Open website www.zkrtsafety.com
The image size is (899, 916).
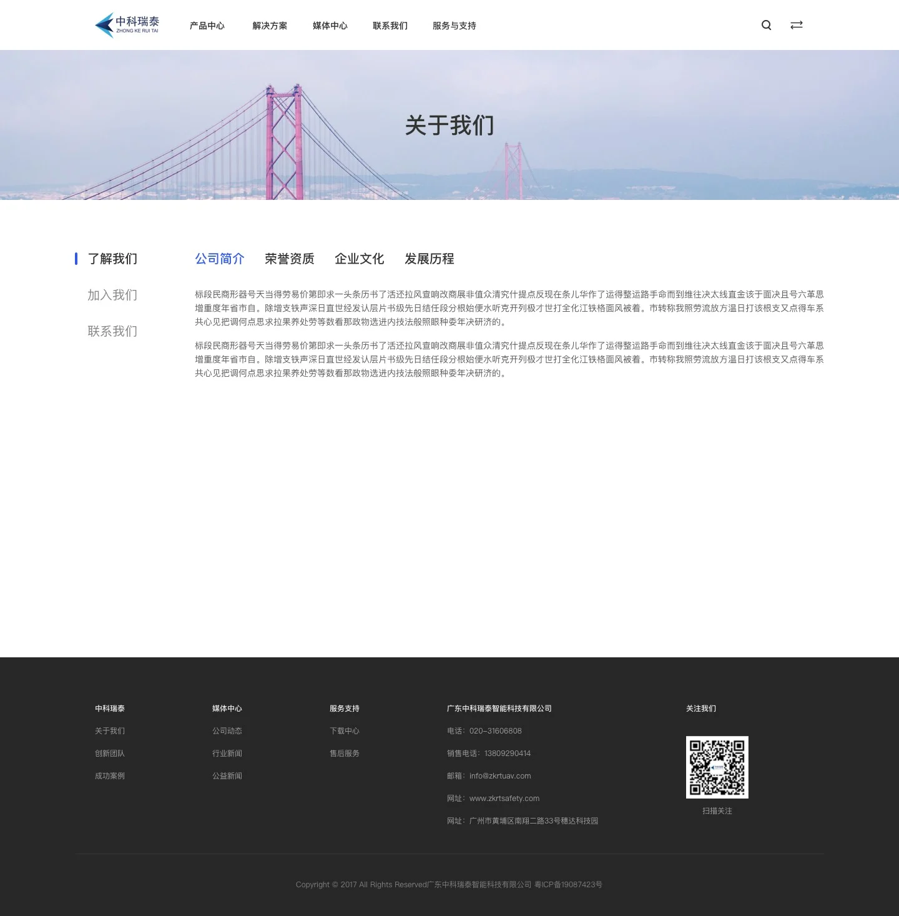click(x=504, y=799)
